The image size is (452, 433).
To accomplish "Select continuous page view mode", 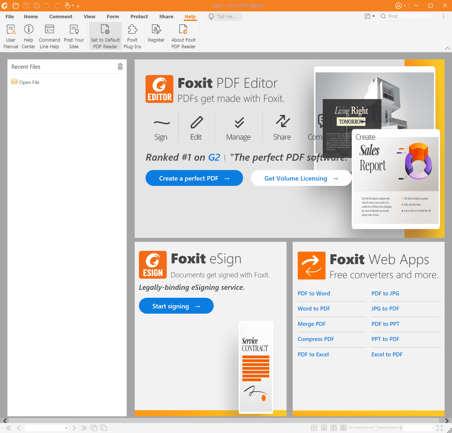I will tap(324, 428).
